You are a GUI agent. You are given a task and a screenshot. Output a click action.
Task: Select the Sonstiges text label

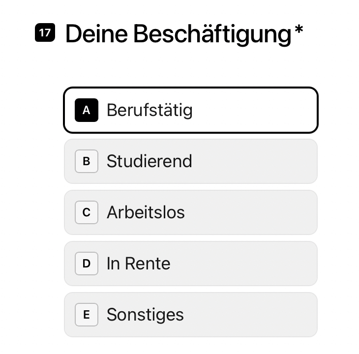(145, 315)
